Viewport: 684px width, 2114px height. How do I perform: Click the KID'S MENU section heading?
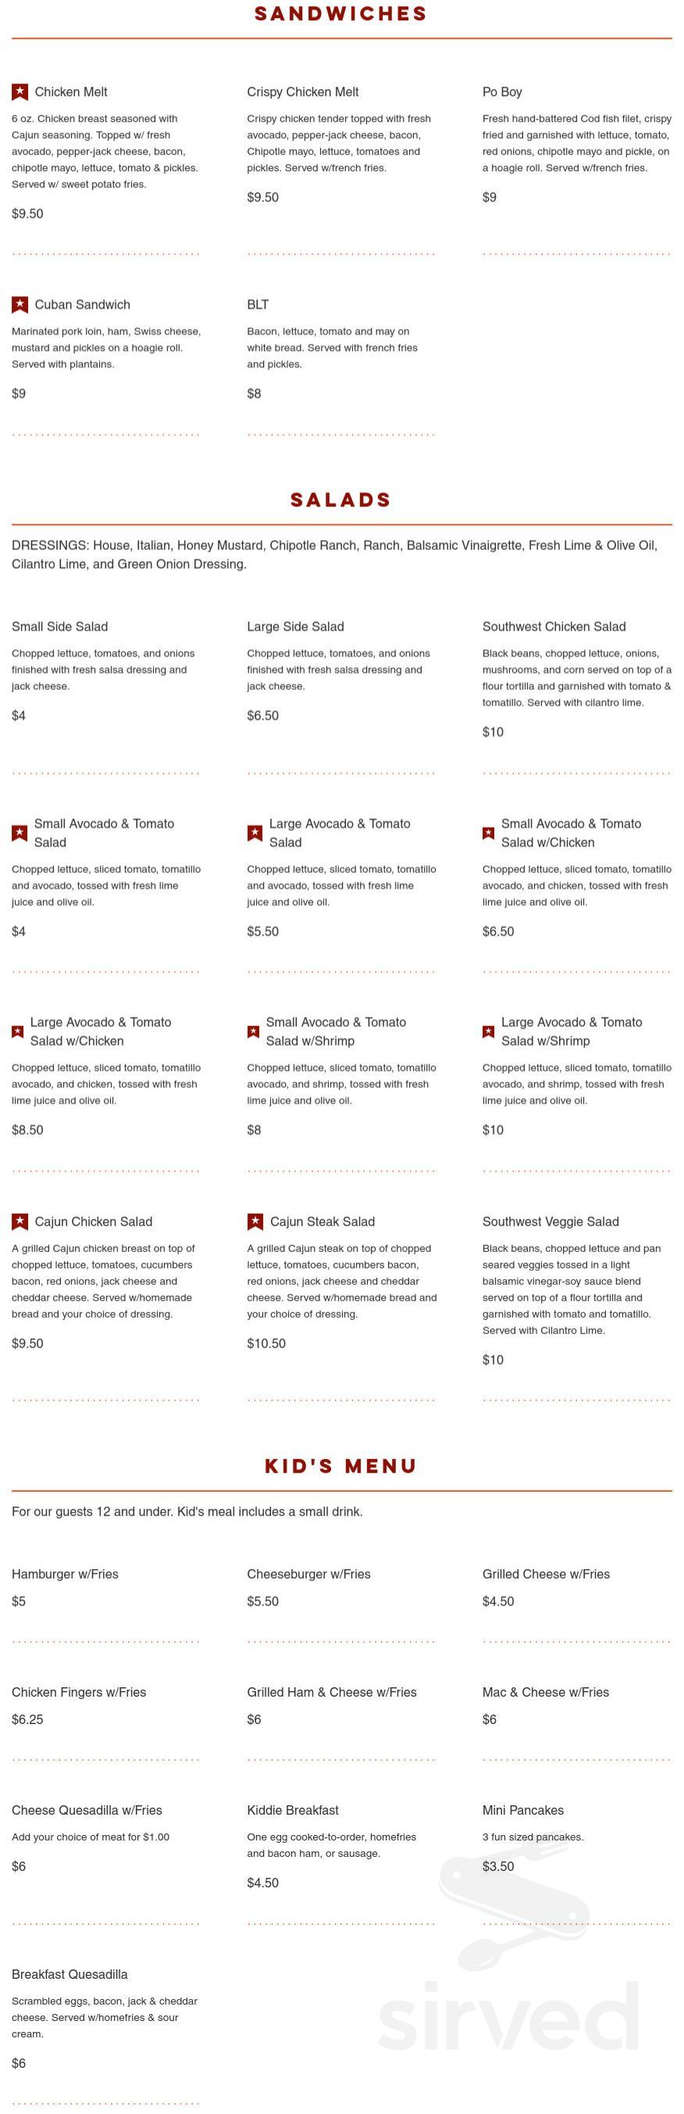coord(341,1465)
